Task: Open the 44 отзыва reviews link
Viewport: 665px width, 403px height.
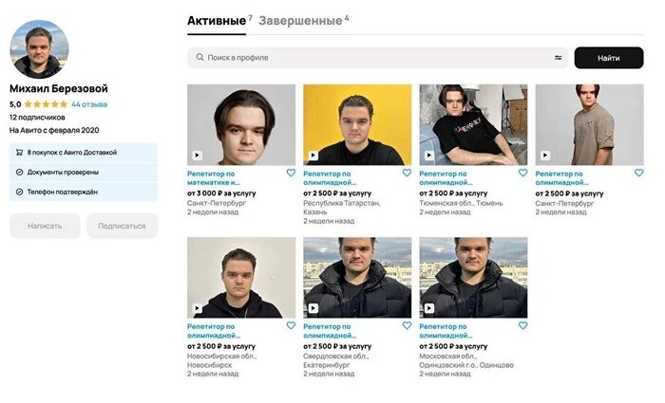Action: (x=89, y=104)
